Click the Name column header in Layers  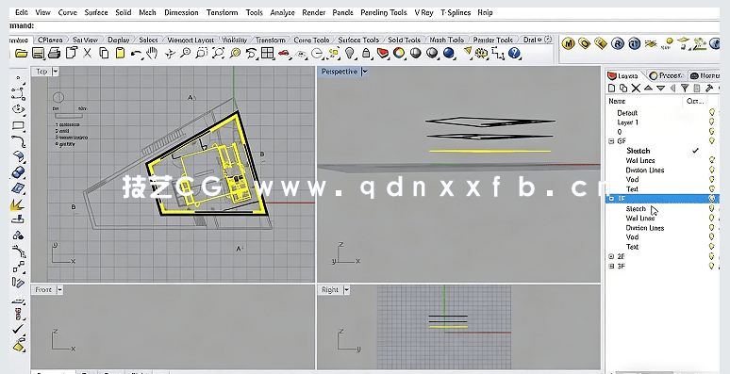(617, 101)
